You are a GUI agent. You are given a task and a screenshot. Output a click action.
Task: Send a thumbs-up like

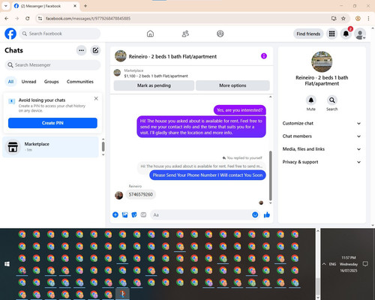pyautogui.click(x=267, y=214)
